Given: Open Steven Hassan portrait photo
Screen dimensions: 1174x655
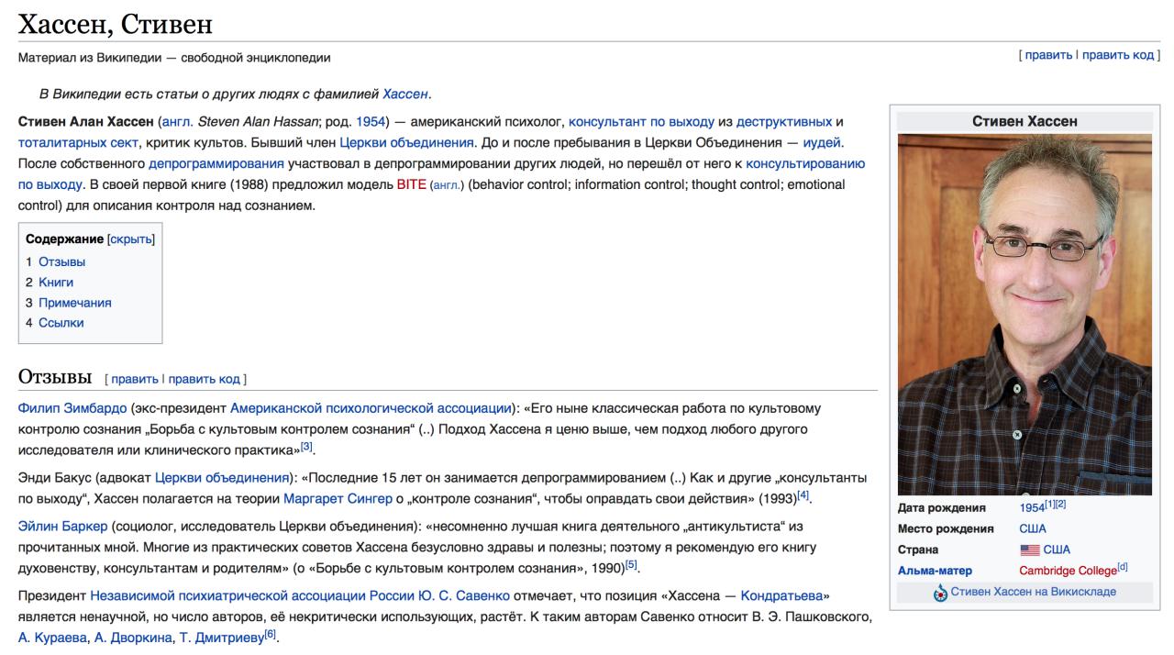Looking at the screenshot, I should pyautogui.click(x=1024, y=315).
